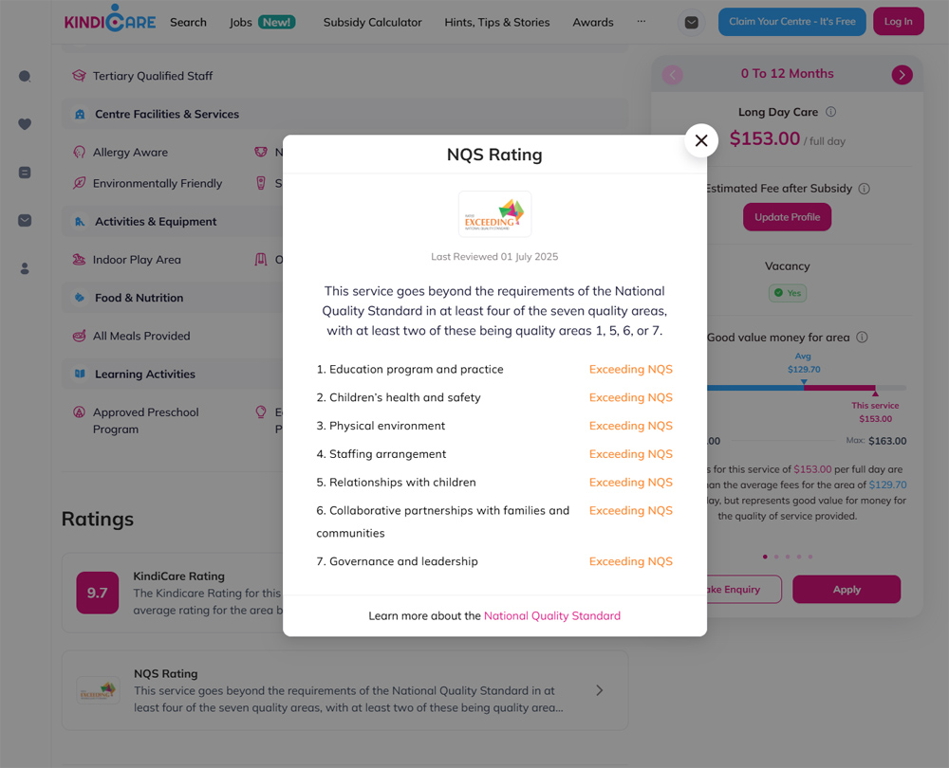949x768 pixels.
Task: Click the mail icon in top header
Action: click(691, 23)
